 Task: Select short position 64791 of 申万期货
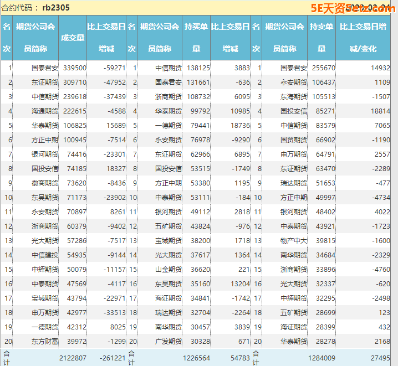tap(325, 154)
